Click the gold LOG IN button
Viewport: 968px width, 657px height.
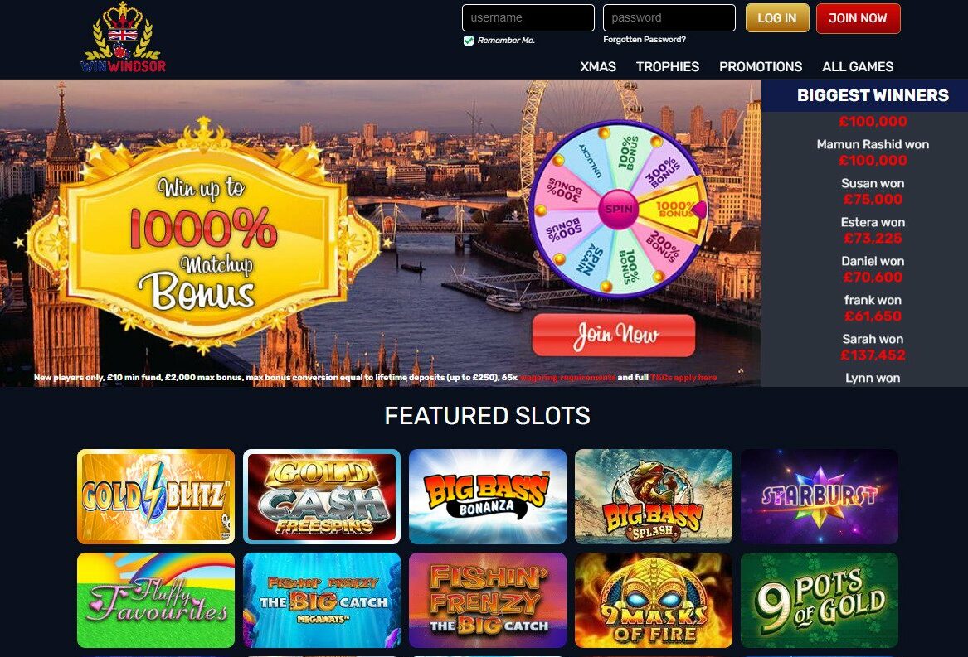coord(777,18)
